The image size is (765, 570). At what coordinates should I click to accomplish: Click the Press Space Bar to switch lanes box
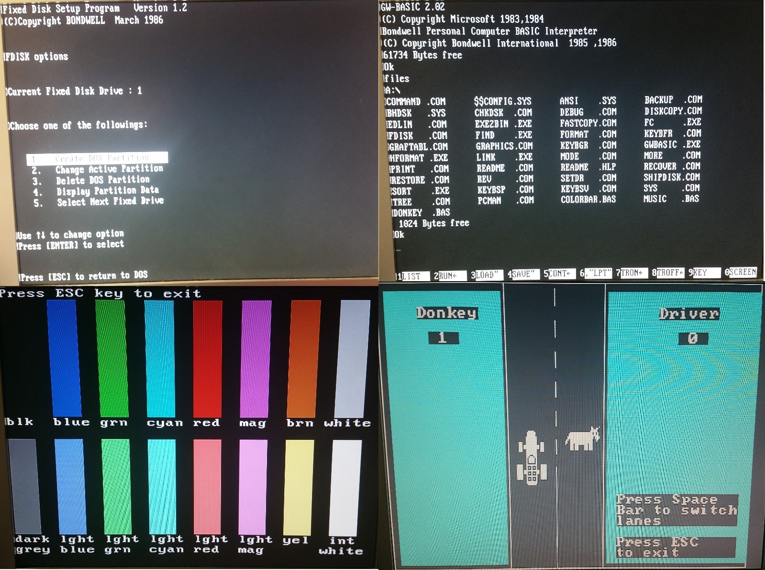676,510
